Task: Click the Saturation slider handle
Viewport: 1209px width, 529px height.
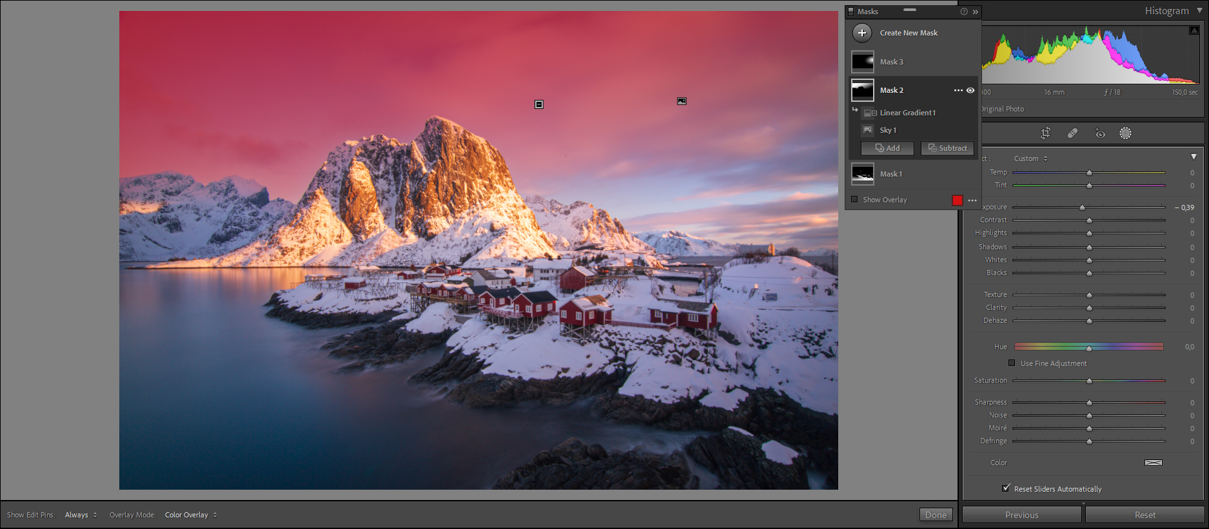Action: (x=1089, y=381)
